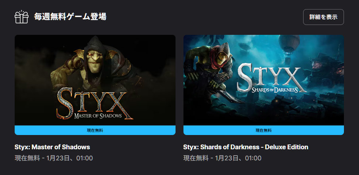Screen dimensions: 359x175
Task: Click 現在無料 banner under Master of Shadows
Action: [95, 130]
